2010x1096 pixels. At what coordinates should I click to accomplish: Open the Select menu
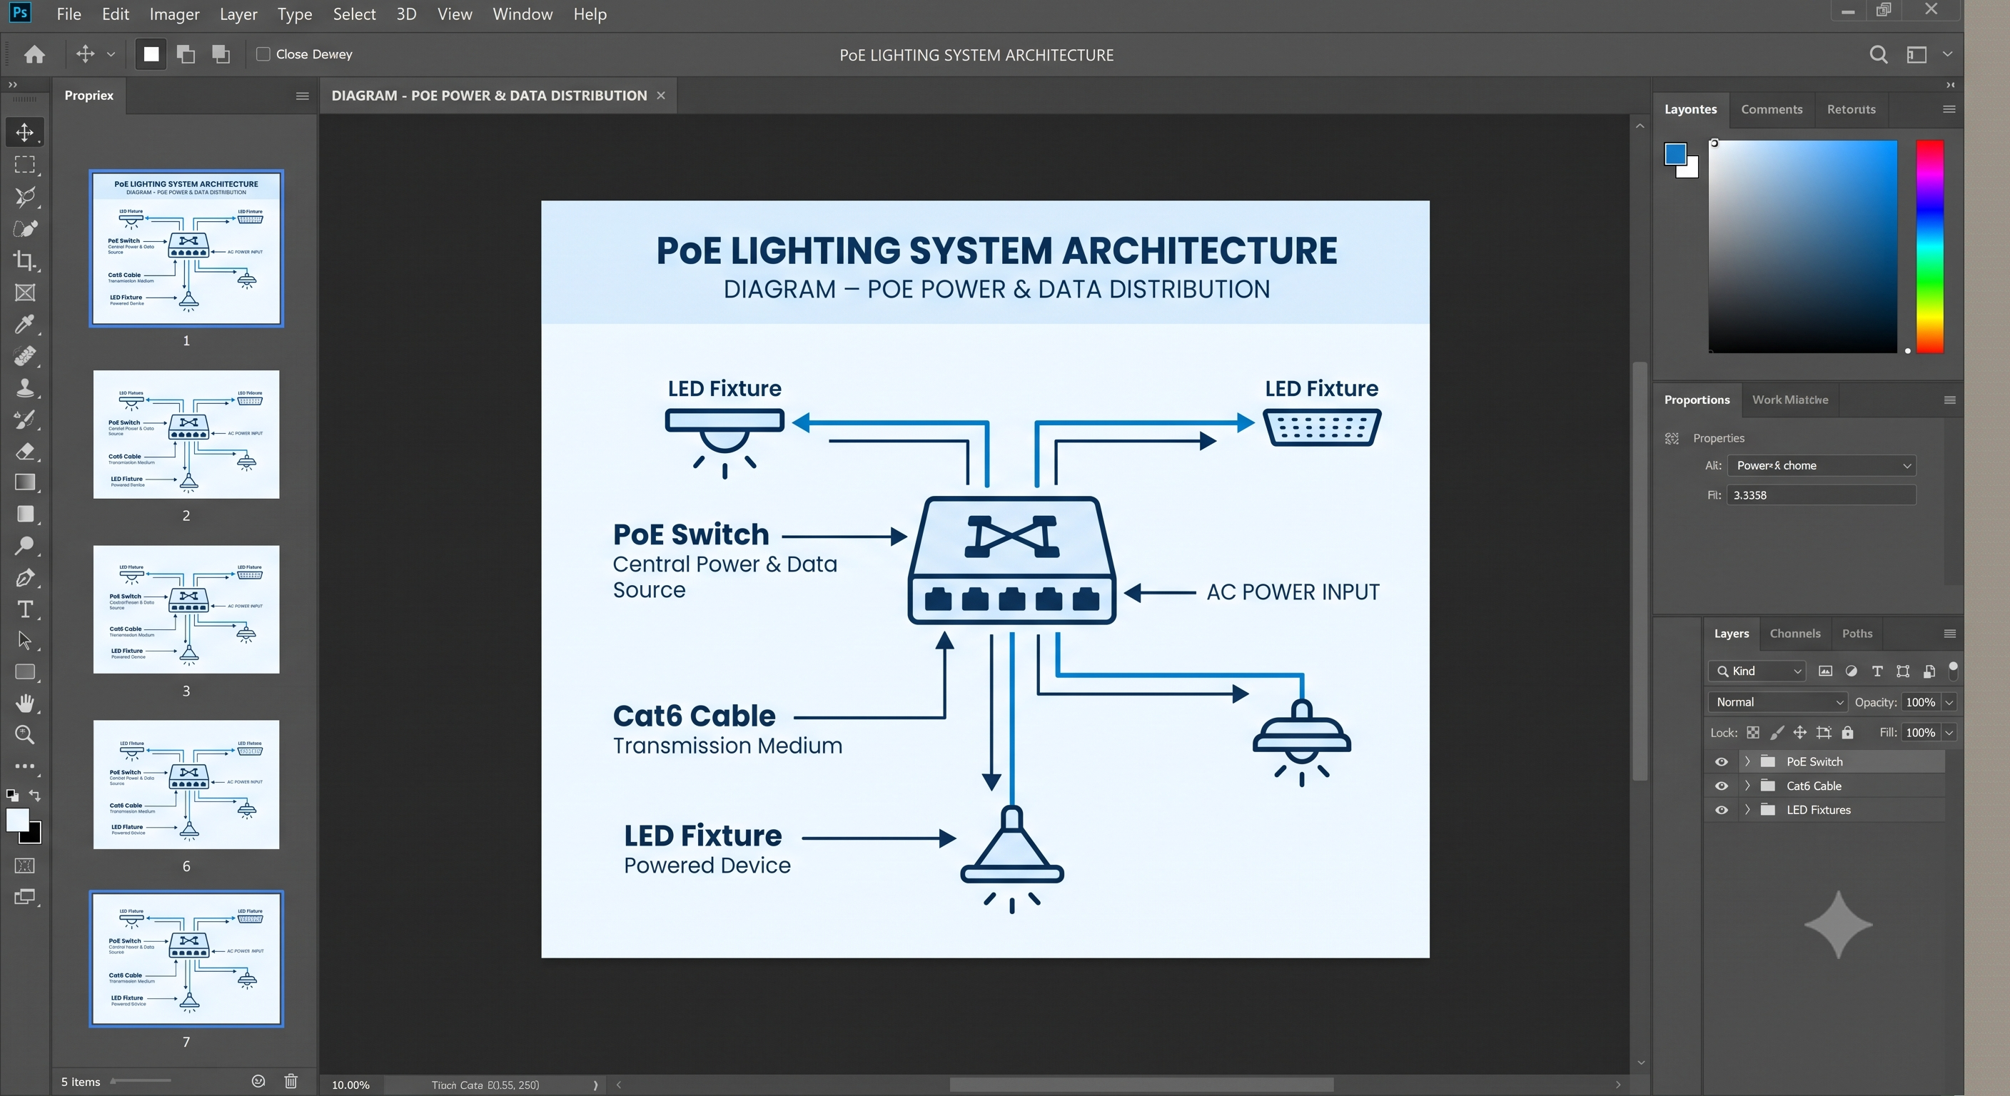point(354,14)
